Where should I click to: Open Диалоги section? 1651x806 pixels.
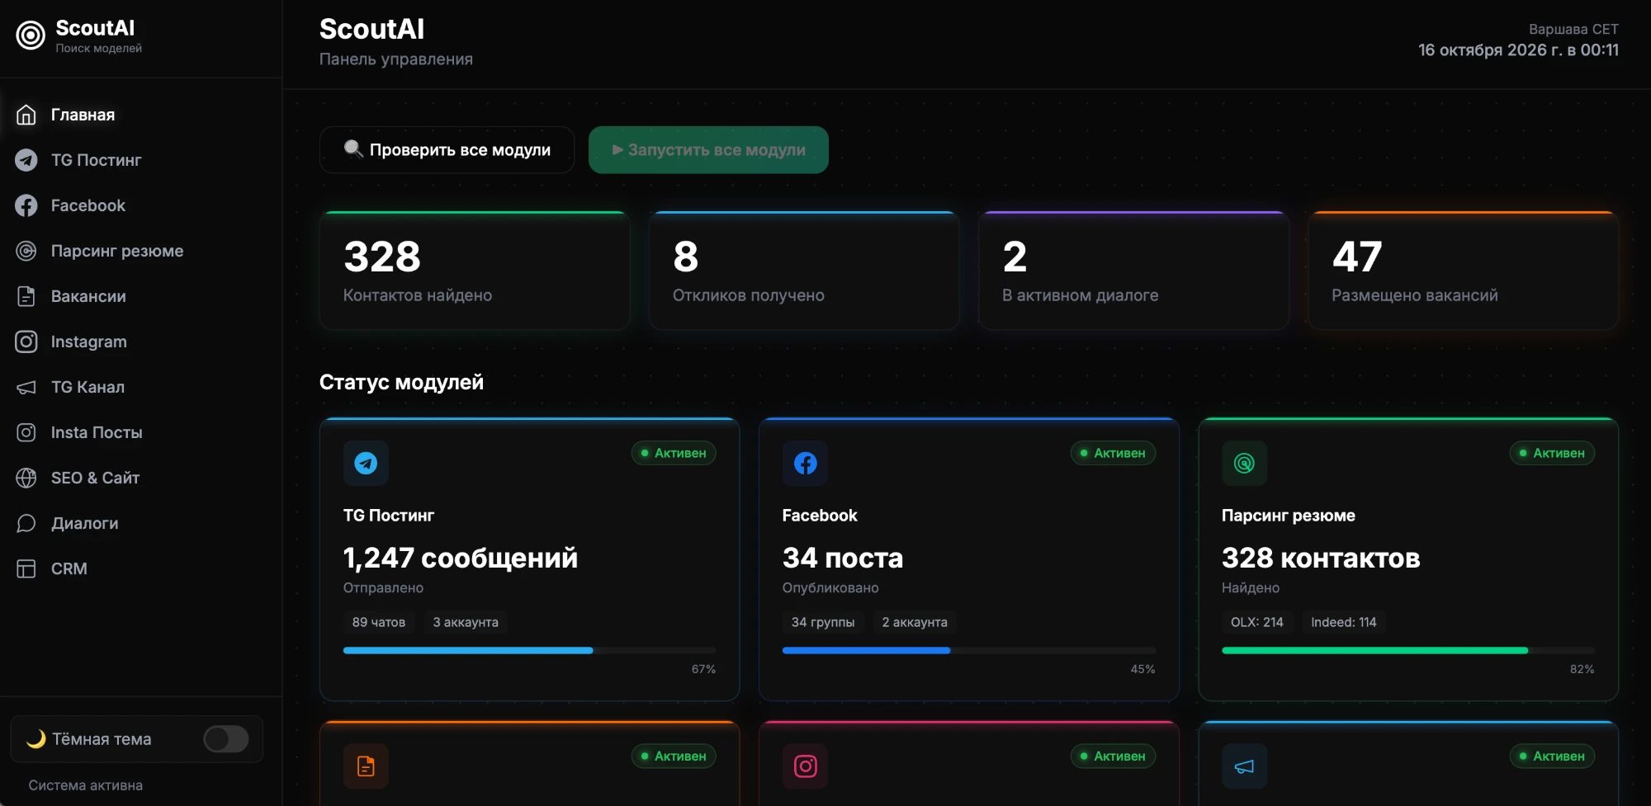point(141,523)
